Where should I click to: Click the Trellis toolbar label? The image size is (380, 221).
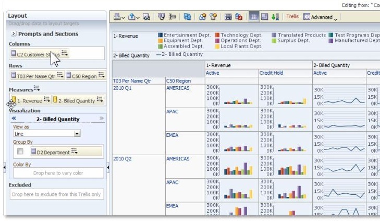pyautogui.click(x=292, y=17)
